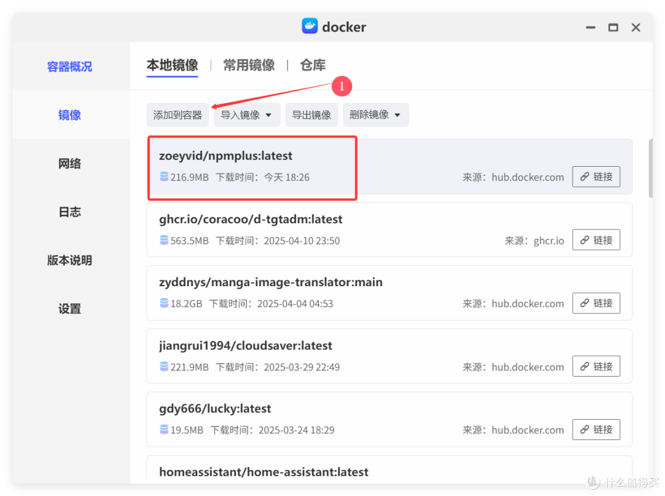Maximize the docker window

click(613, 27)
